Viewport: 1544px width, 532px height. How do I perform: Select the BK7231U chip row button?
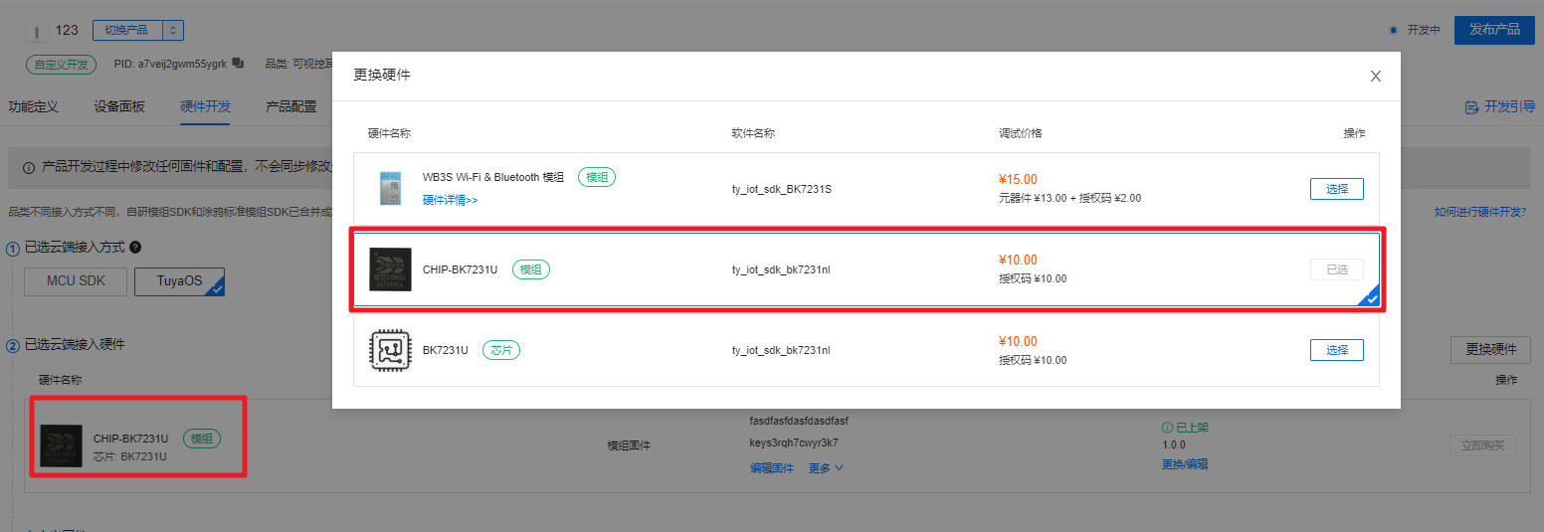tap(1336, 350)
